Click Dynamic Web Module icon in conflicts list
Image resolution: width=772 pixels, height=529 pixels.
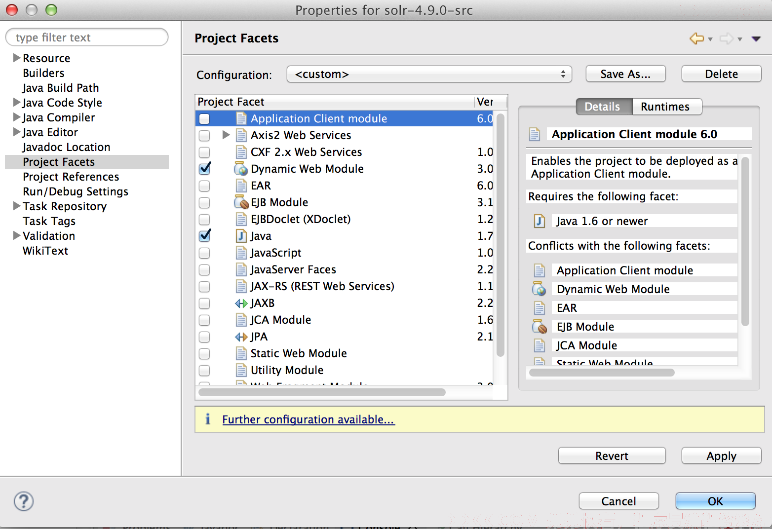tap(539, 289)
